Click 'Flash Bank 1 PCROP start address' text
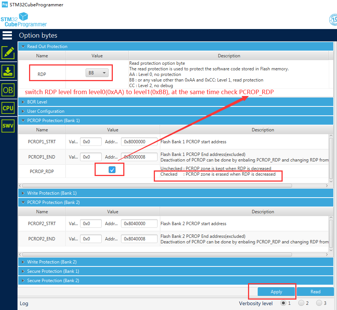This screenshot has height=310, width=337. (193, 142)
